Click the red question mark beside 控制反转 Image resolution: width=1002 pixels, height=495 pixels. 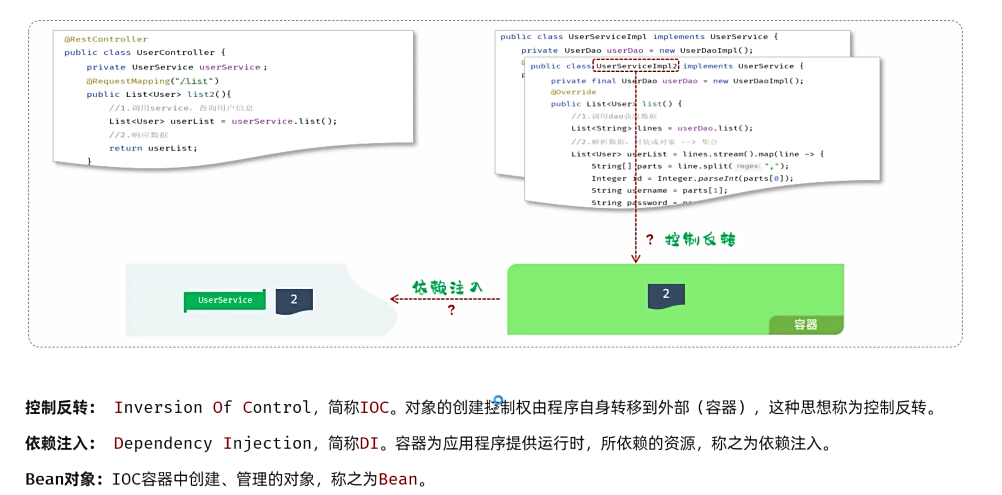click(x=650, y=240)
